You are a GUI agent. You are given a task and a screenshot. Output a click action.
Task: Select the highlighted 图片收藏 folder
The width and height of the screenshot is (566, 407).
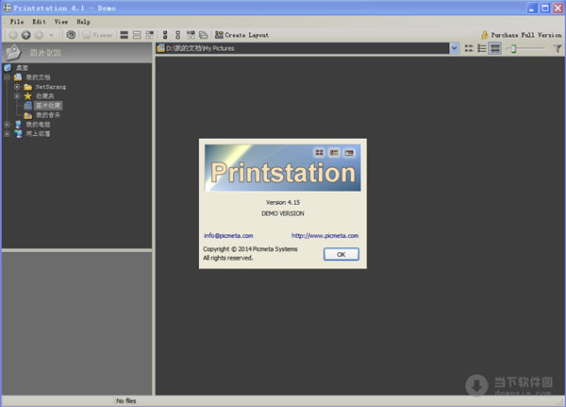point(48,106)
